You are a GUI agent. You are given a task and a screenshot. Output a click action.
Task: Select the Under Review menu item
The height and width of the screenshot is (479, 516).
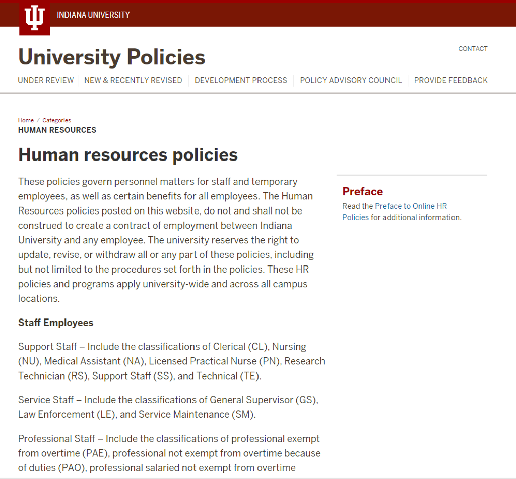[46, 80]
